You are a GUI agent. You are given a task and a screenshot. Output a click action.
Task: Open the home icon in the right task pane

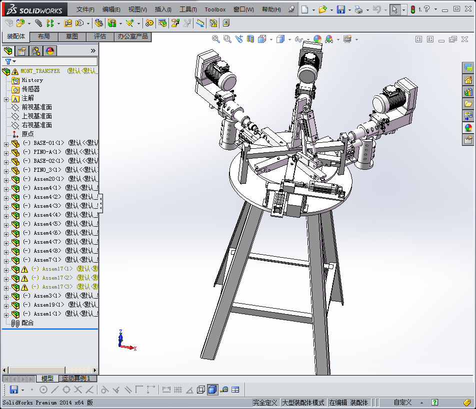point(468,80)
